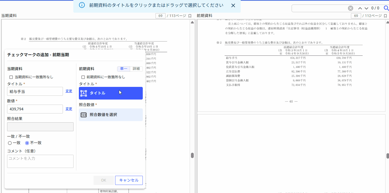Screen dimensions: 389x193
Task: Click the magnifier search icon
Action: click(x=386, y=8)
